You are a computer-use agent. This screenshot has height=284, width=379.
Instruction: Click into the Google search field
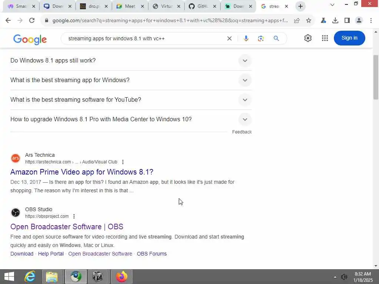point(145,38)
